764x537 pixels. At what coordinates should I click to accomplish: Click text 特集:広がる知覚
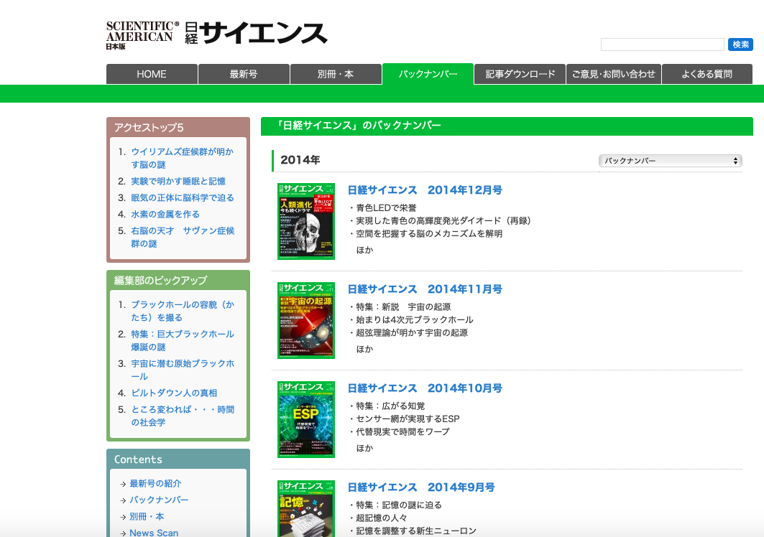point(390,406)
